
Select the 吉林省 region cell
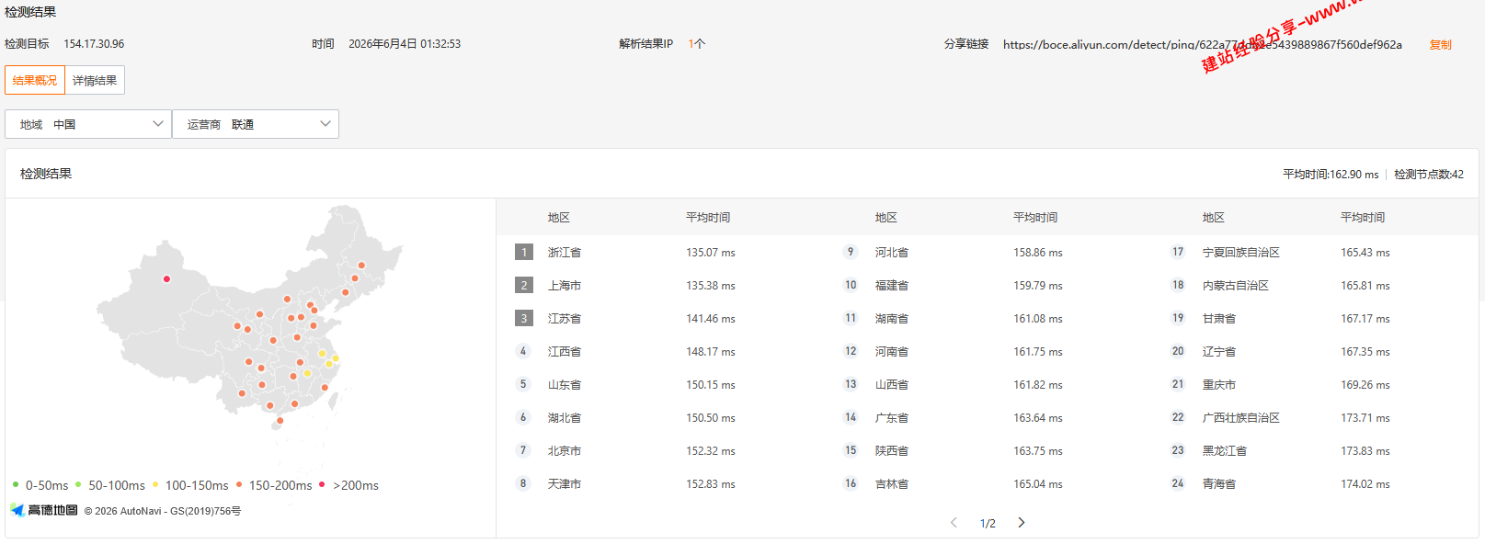pos(892,483)
